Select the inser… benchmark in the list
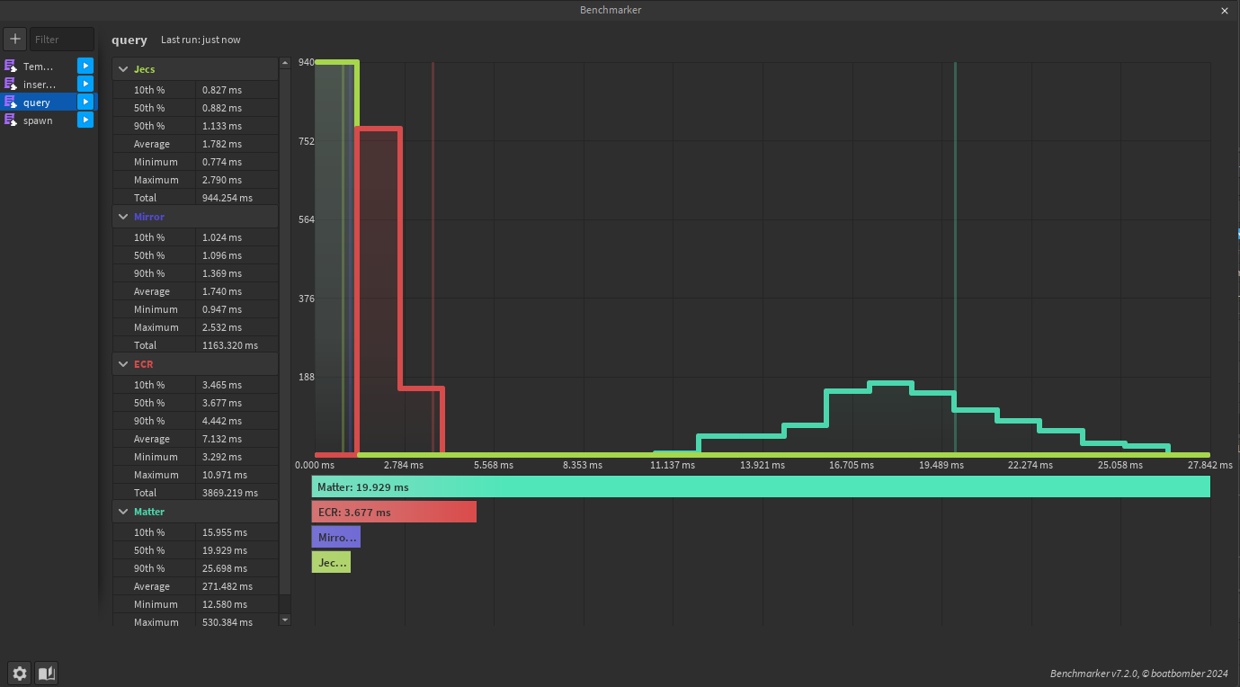The width and height of the screenshot is (1240, 687). [39, 85]
